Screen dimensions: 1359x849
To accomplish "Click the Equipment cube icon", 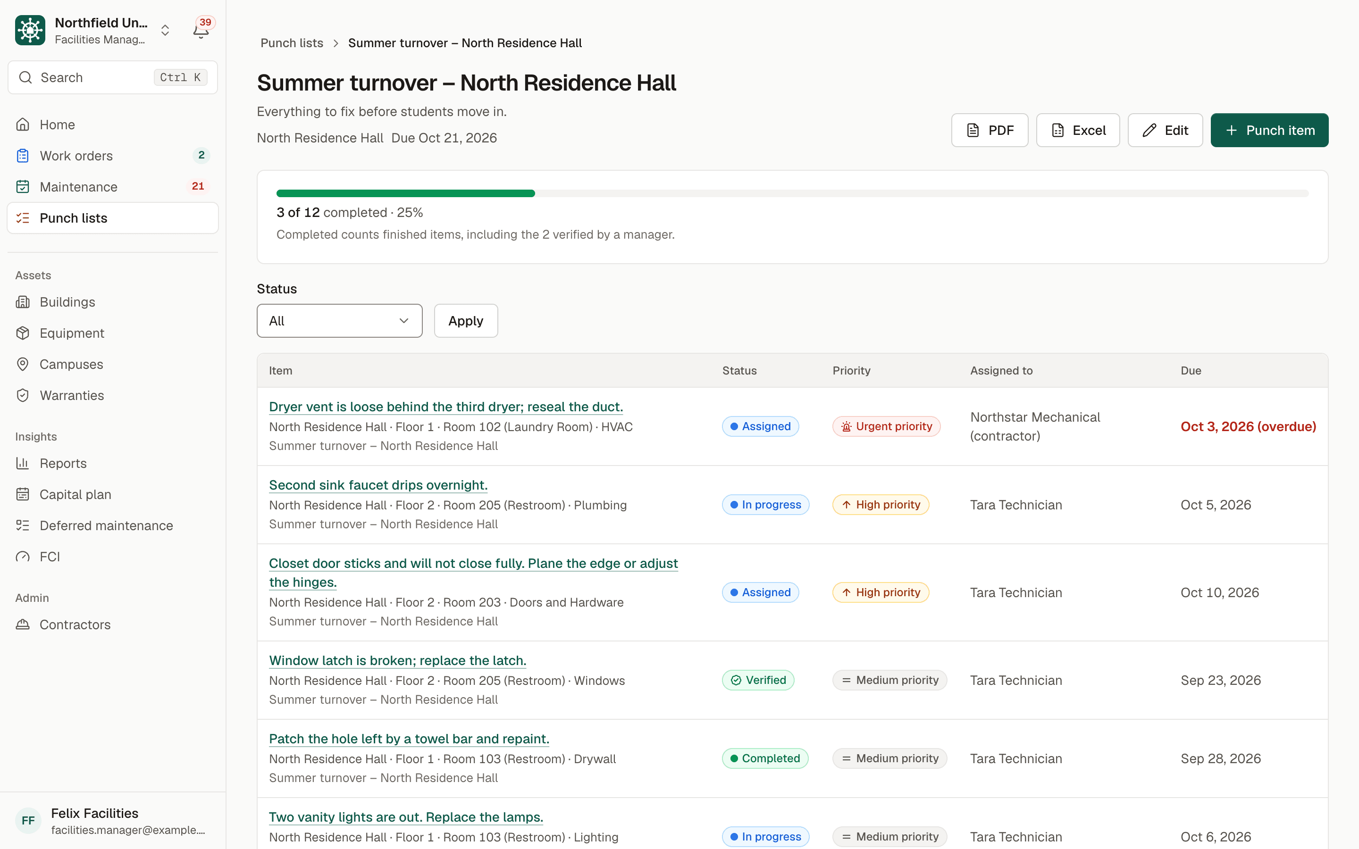I will 23,333.
